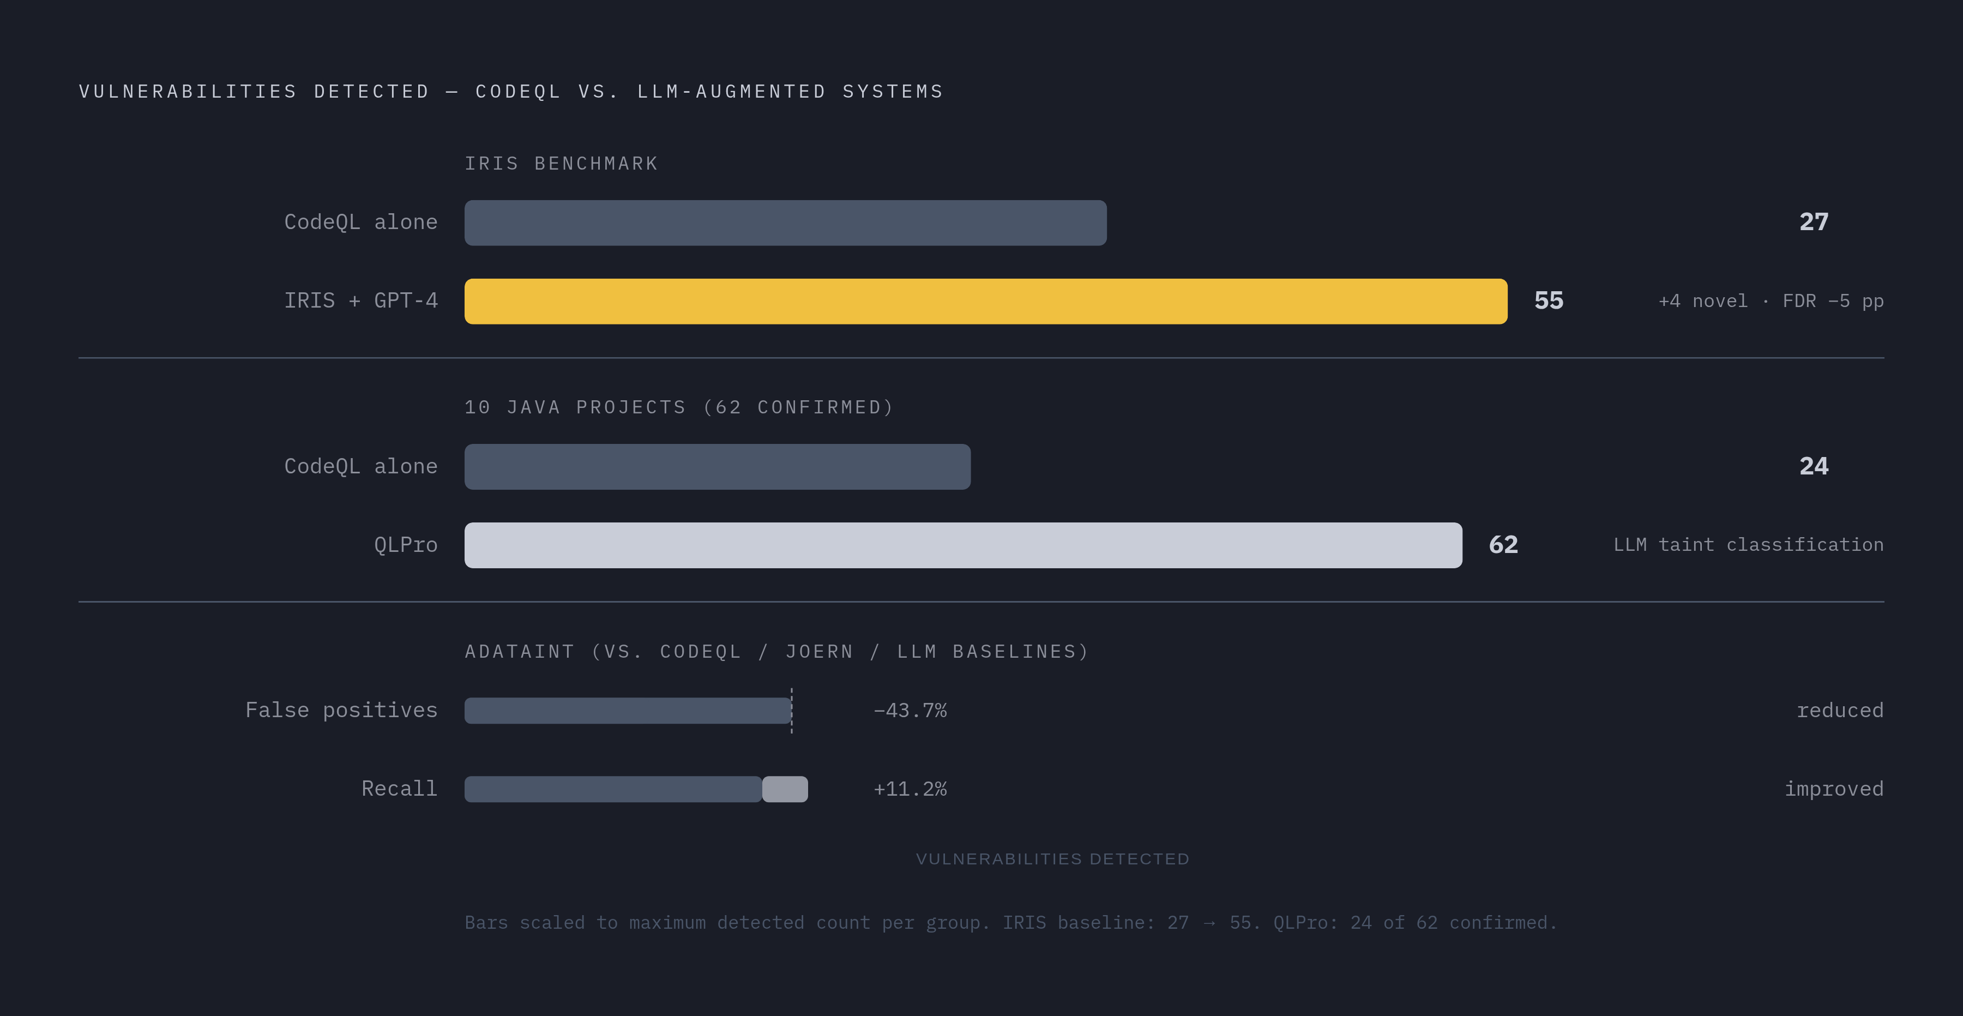This screenshot has width=1963, height=1016.
Task: Select the 'IRIS BENCHMARK' group heading
Action: point(562,164)
